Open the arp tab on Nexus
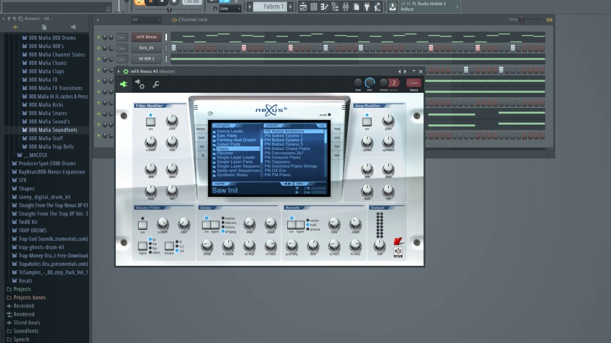The height and width of the screenshot is (343, 611). tap(201, 146)
